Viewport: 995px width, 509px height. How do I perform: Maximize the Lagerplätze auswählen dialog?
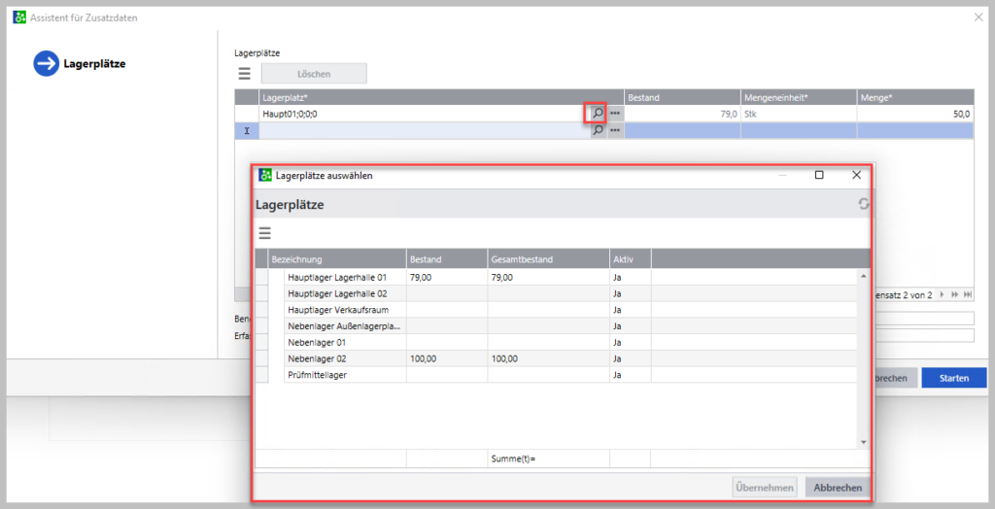click(x=819, y=175)
